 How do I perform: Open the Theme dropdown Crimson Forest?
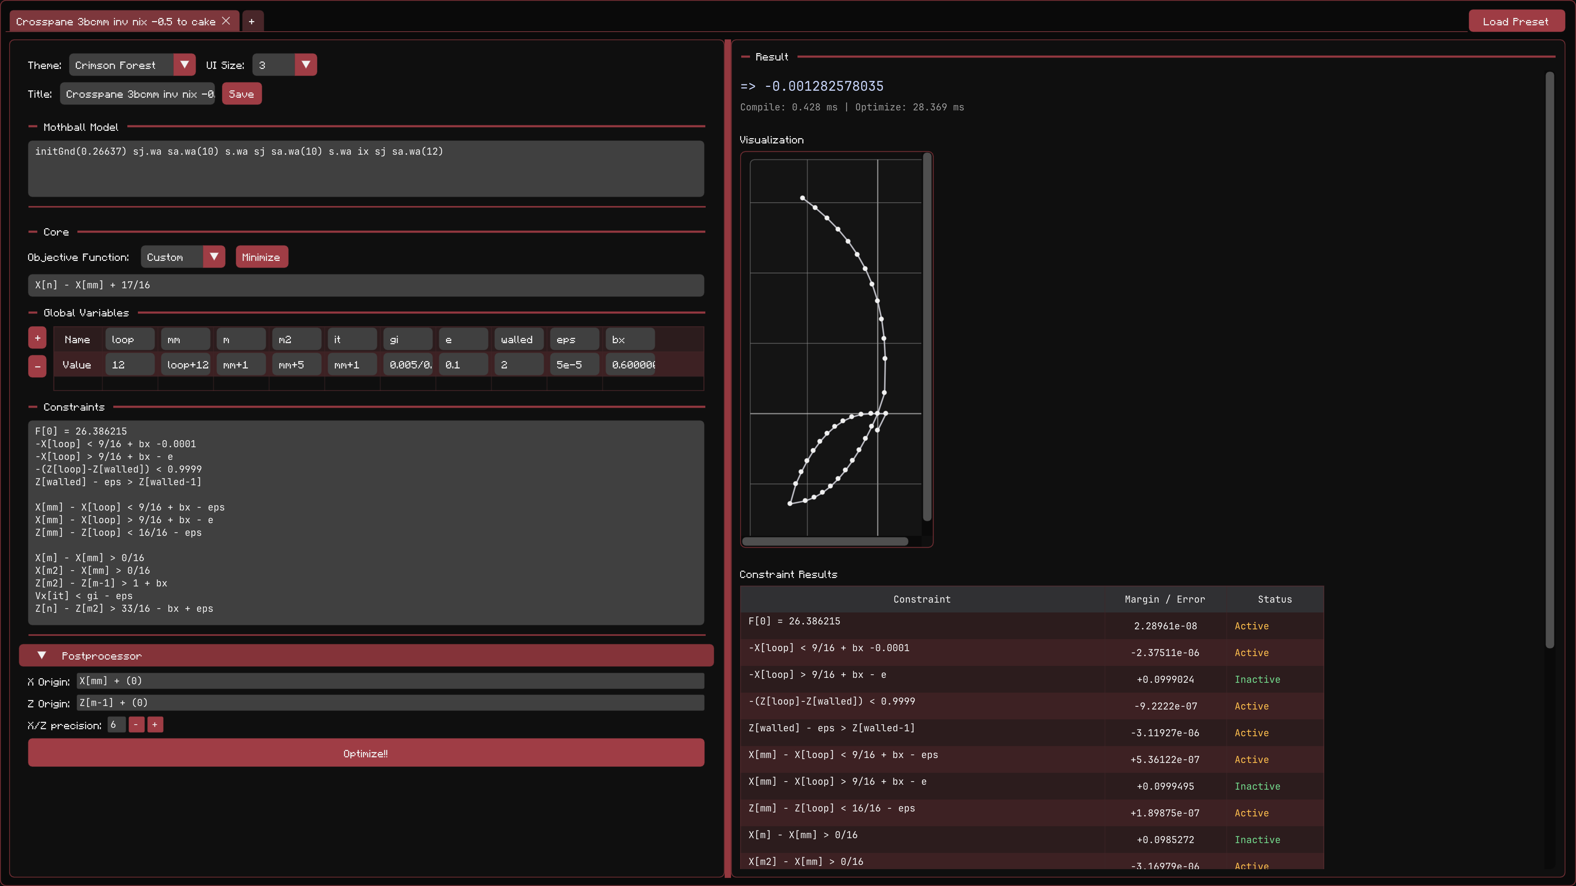click(x=132, y=65)
